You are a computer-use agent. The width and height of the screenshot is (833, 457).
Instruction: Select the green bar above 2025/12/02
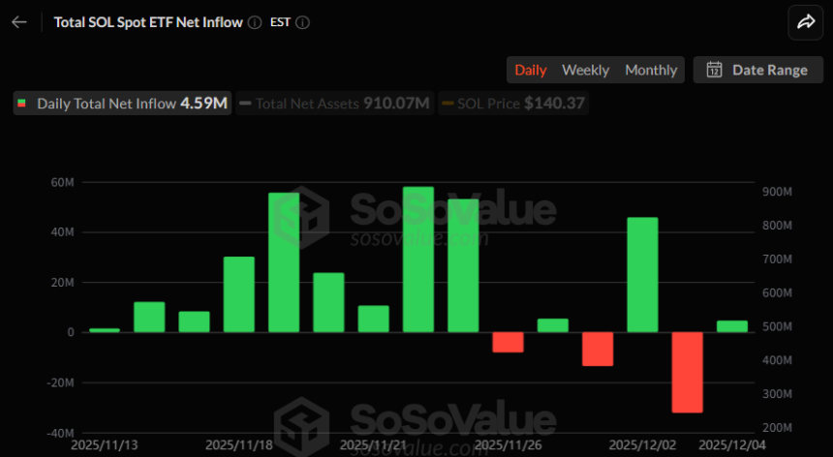642,274
